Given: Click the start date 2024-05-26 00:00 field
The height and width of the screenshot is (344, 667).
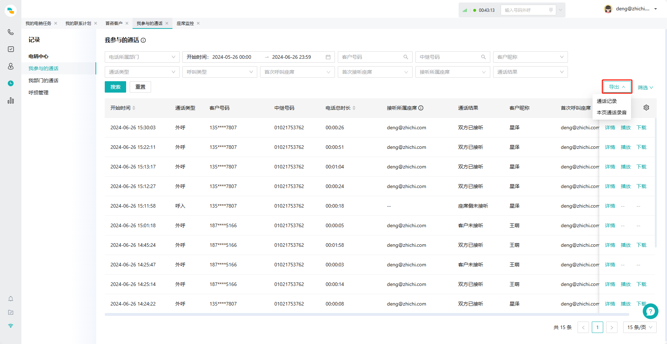Looking at the screenshot, I should click(232, 57).
